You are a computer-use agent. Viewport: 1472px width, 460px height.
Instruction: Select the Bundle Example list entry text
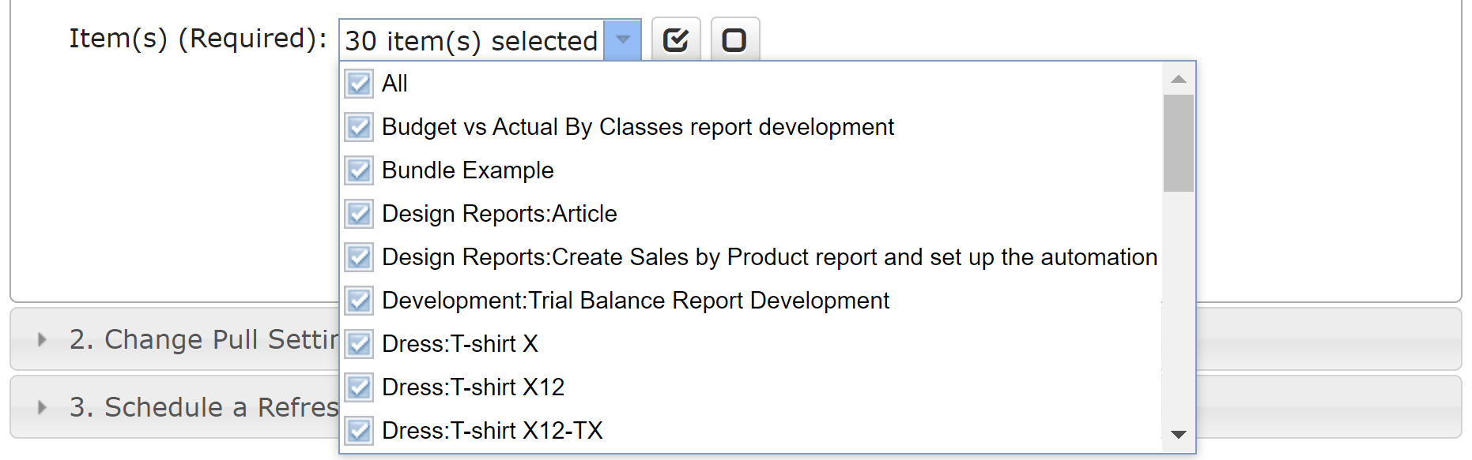click(x=468, y=170)
